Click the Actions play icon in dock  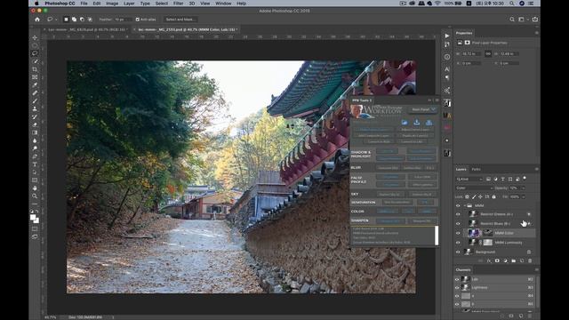tap(447, 36)
